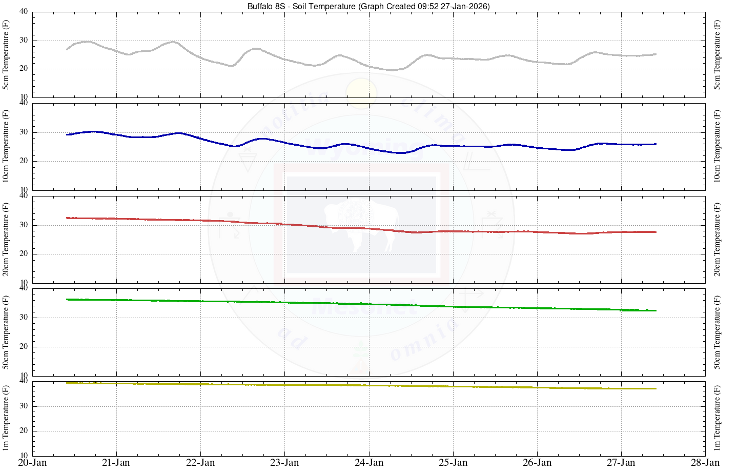Click the left '1m Temperature (F)' axis label
This screenshot has height=472, width=738.
(x=6, y=418)
